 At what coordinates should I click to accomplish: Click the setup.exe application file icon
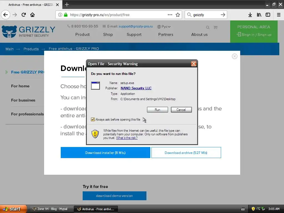click(95, 85)
